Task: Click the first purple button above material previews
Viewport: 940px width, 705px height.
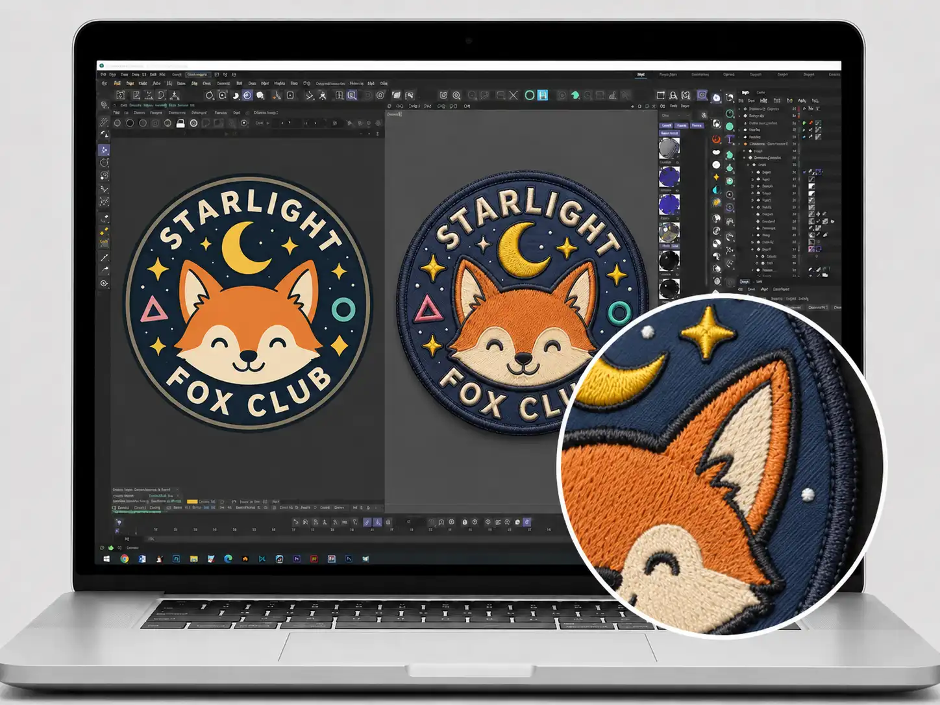Action: [665, 125]
